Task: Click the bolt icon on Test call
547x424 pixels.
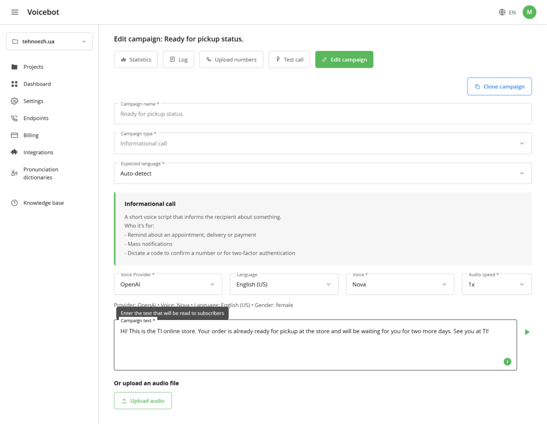Action: 278,59
